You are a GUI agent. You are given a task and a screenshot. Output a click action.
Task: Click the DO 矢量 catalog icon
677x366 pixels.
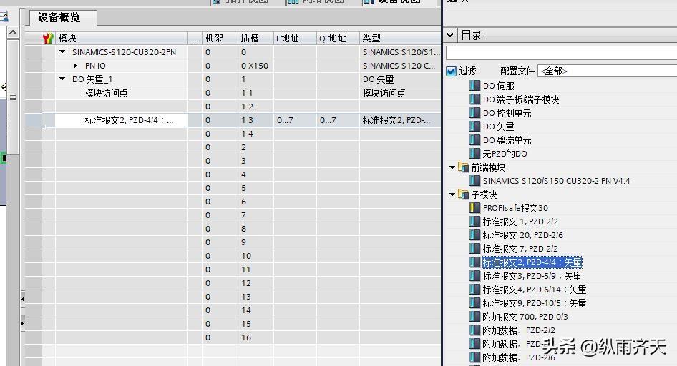tap(474, 127)
